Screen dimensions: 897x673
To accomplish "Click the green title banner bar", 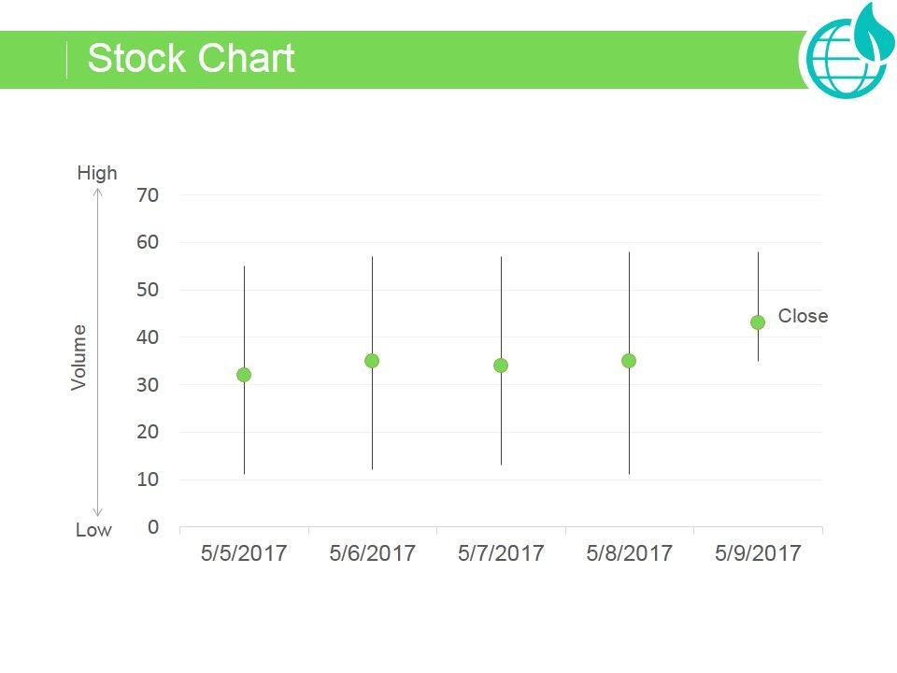I will [x=542, y=60].
